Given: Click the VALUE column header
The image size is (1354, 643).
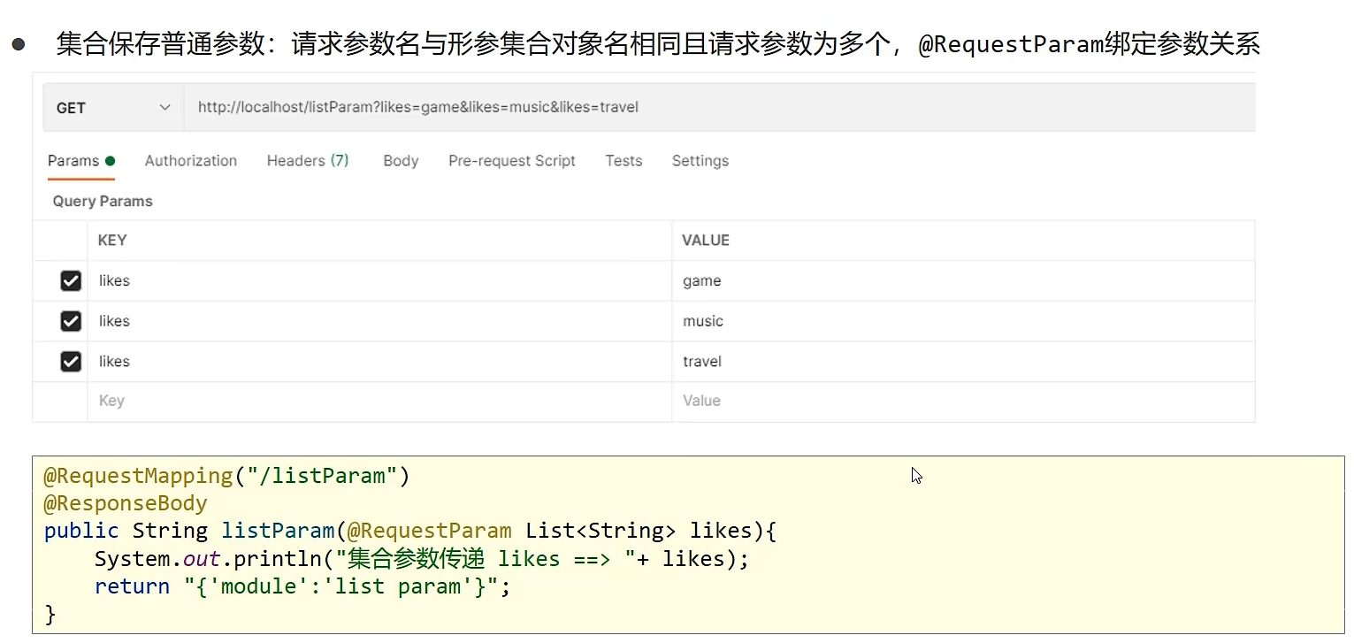Looking at the screenshot, I should tap(706, 241).
